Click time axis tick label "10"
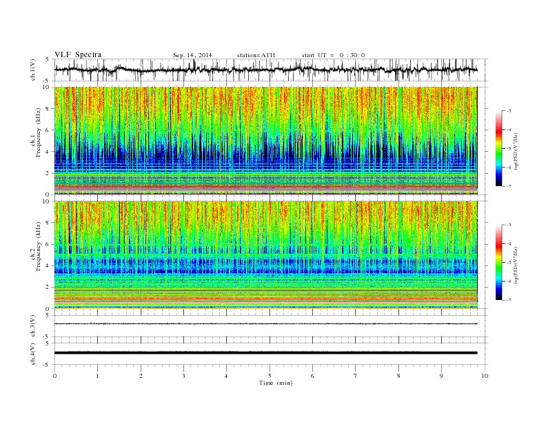This screenshot has width=546, height=422. [x=485, y=376]
